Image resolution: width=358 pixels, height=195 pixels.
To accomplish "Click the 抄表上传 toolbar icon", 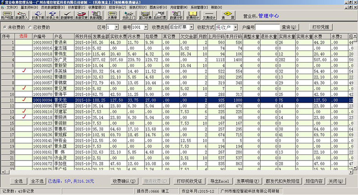I will coord(52,15).
